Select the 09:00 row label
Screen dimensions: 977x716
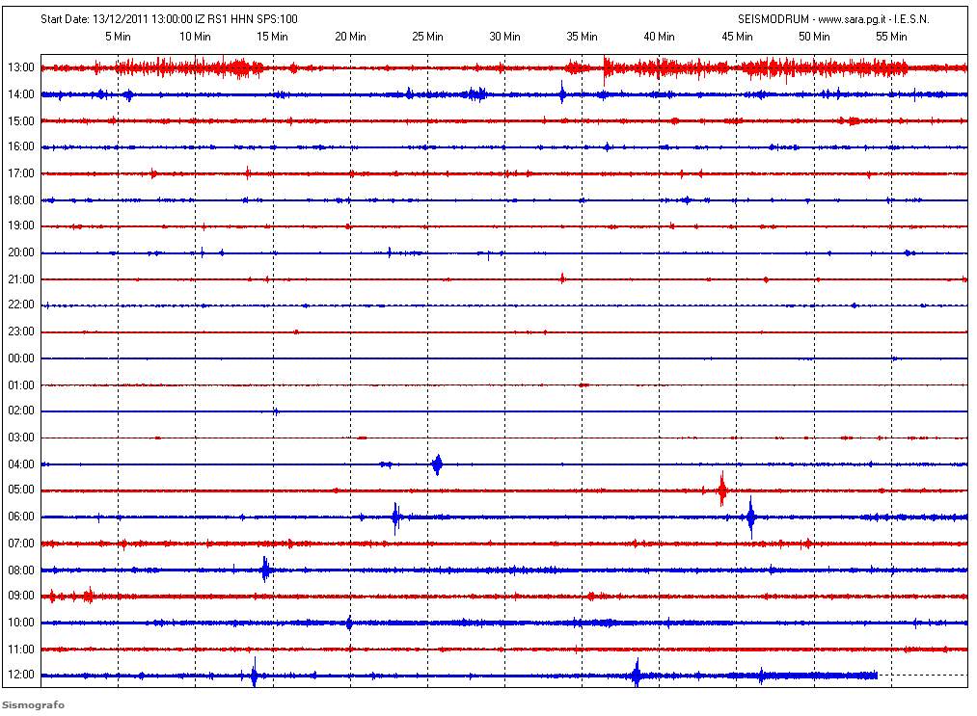[x=21, y=596]
